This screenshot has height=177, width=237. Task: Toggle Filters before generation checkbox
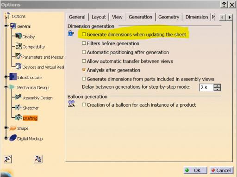(84, 43)
